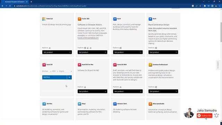Click the Revit Generative Design card logo
This screenshot has height=125, width=222.
[150, 19]
